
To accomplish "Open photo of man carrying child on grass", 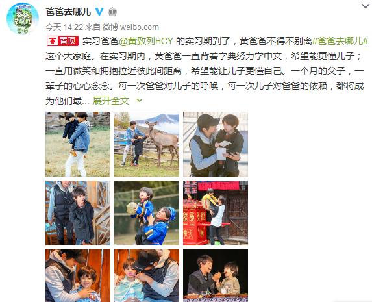I will (78, 144).
